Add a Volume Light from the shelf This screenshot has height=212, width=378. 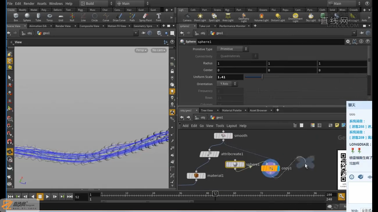point(261,17)
